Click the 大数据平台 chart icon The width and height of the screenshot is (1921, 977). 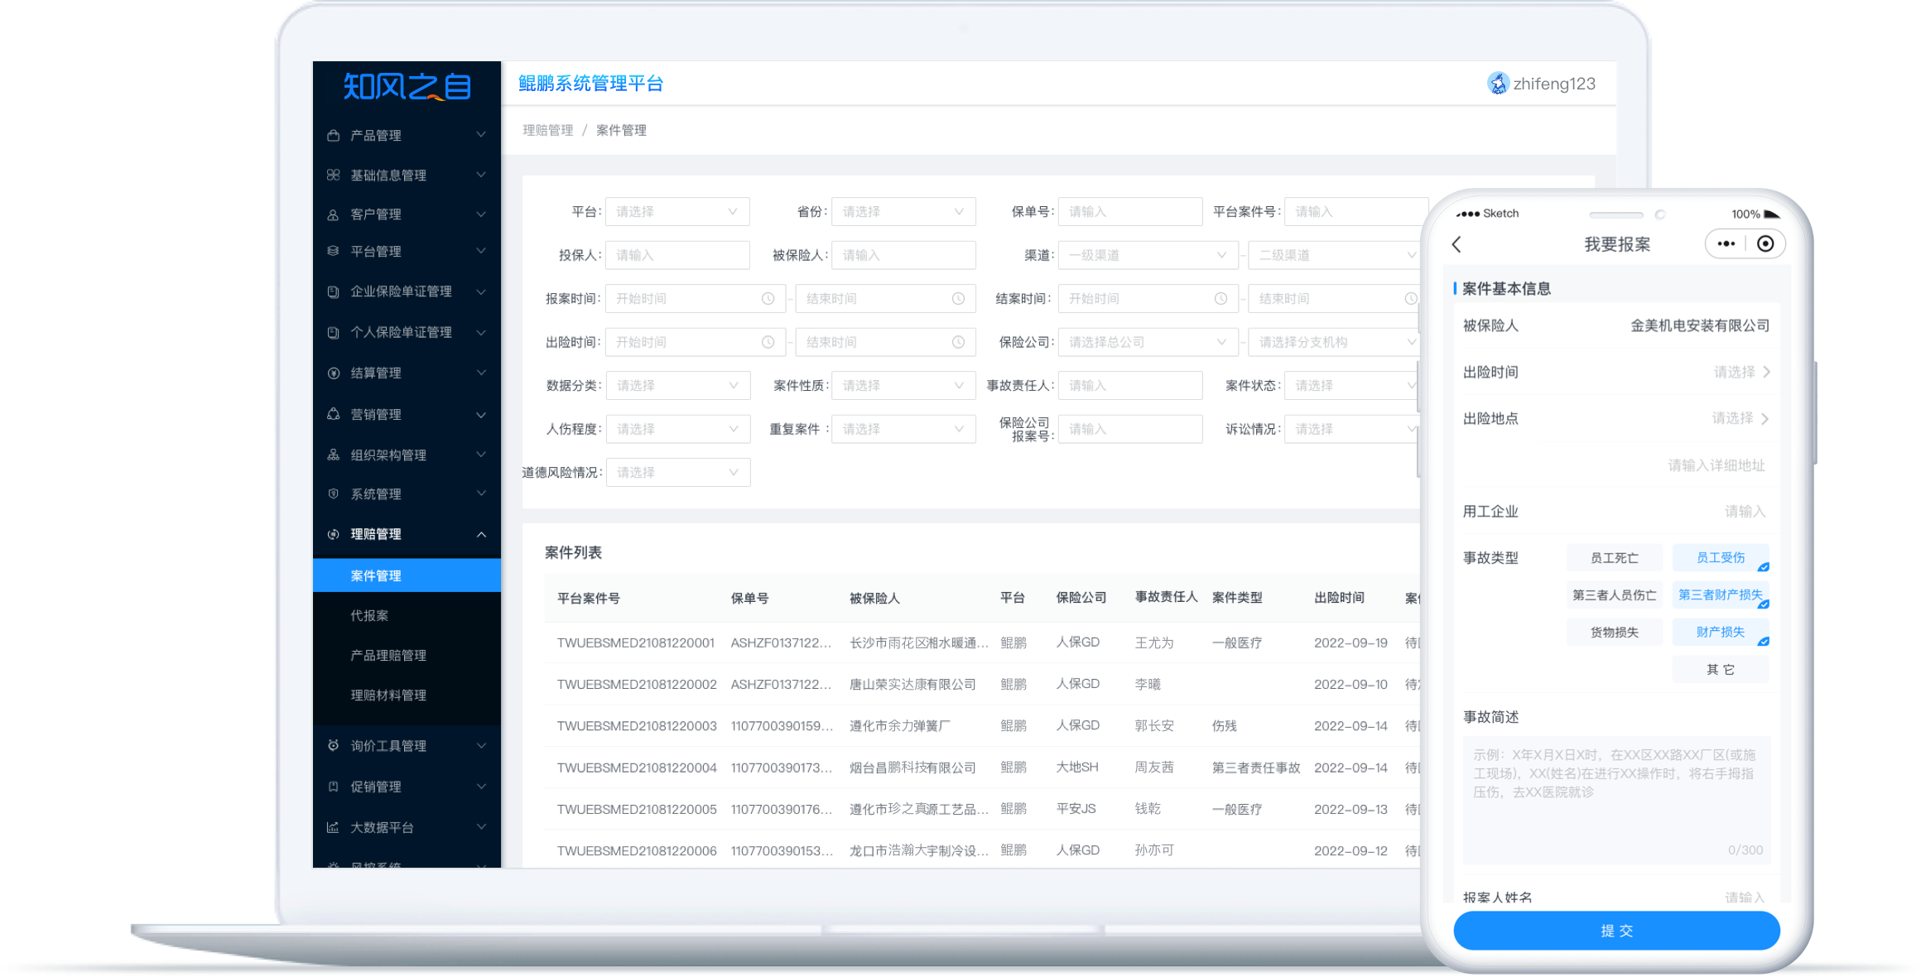(x=333, y=827)
